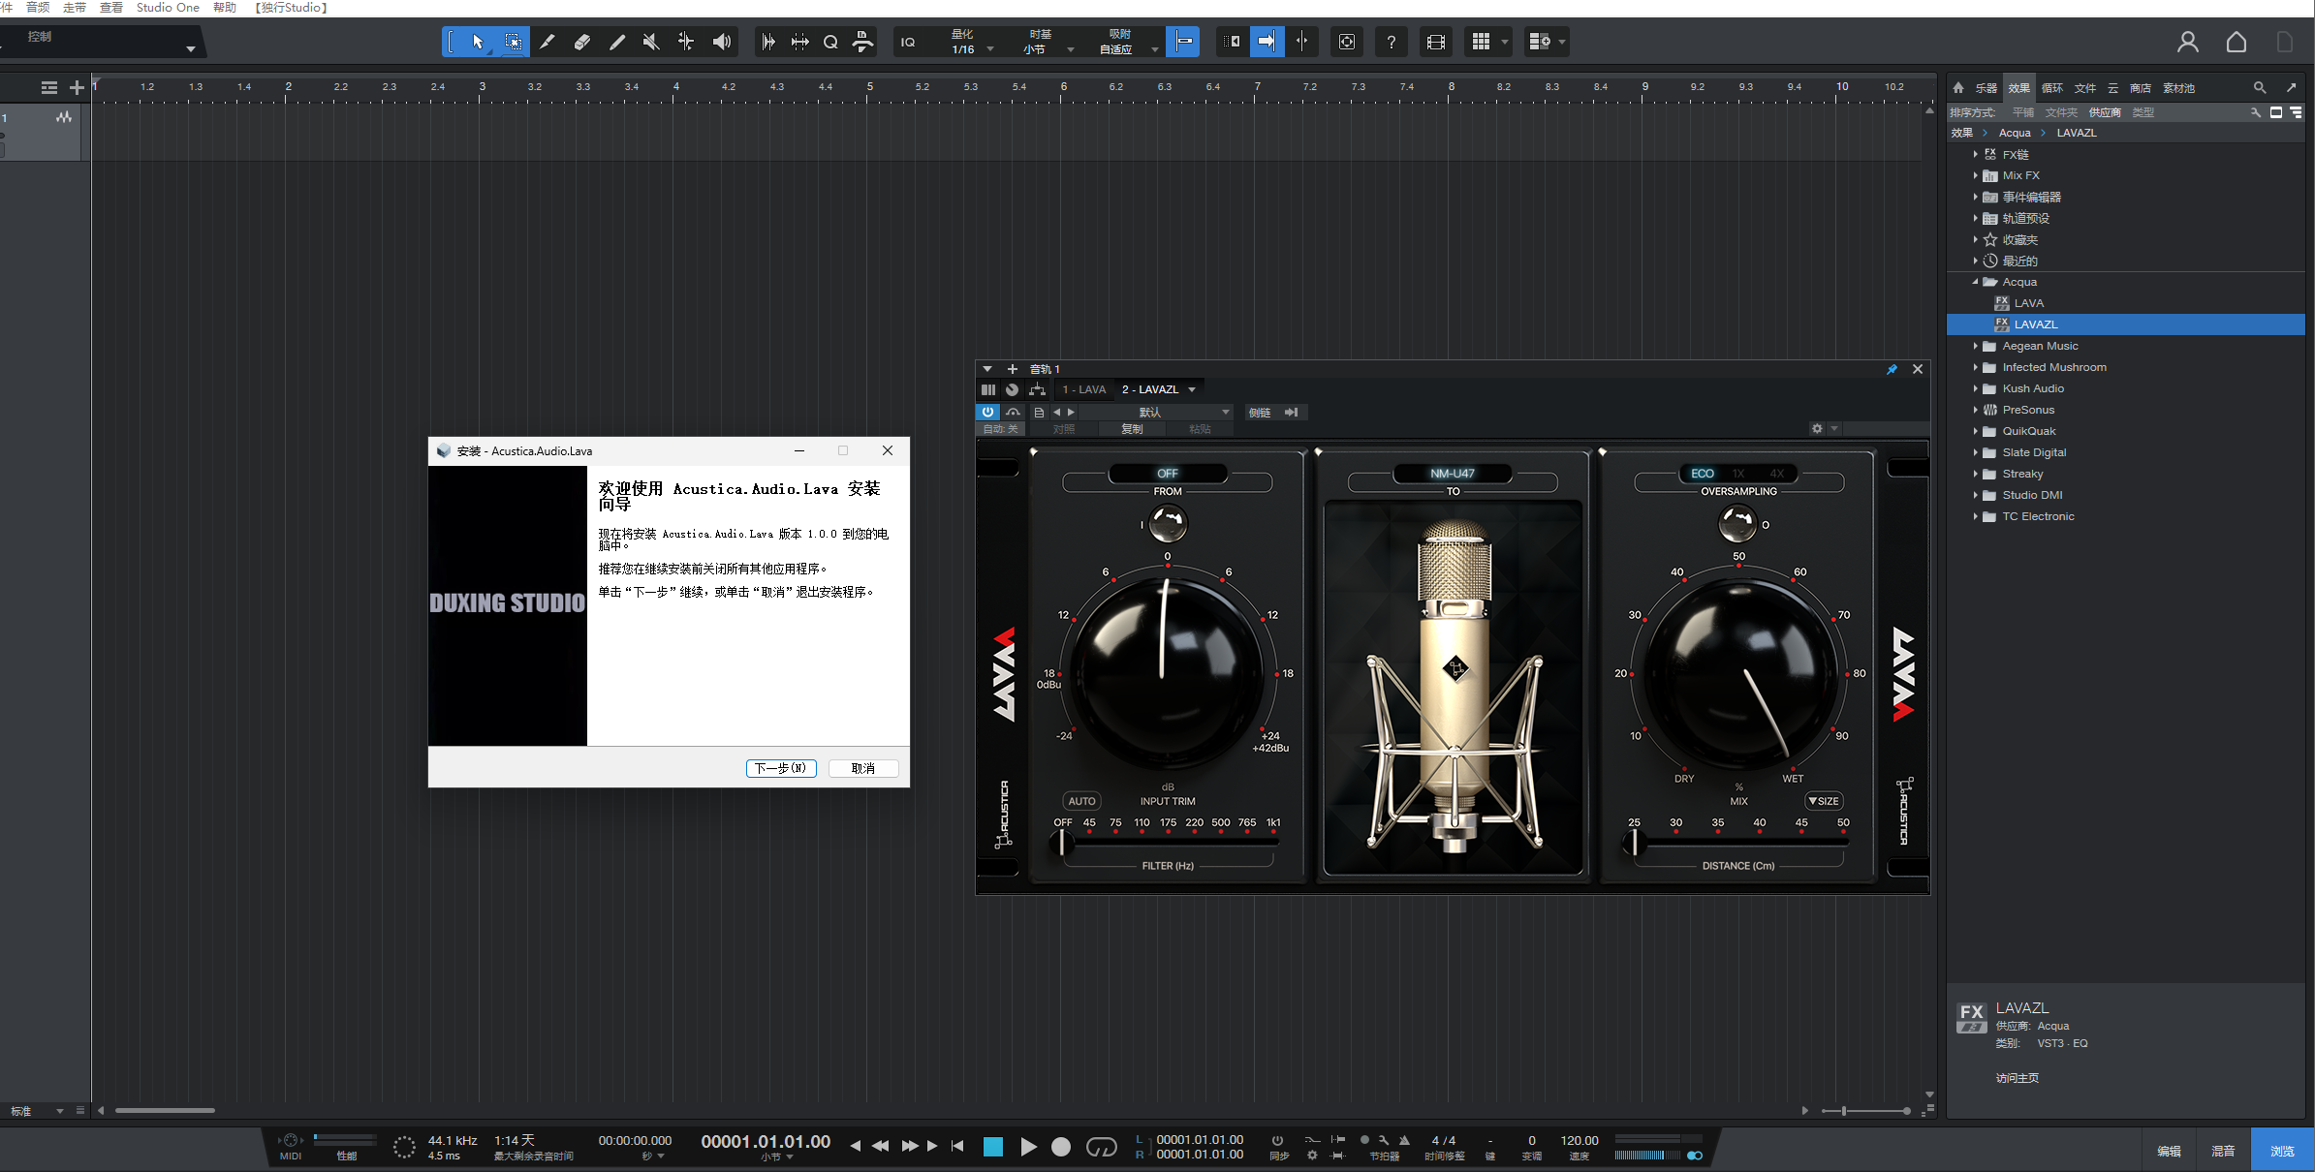Screen dimensions: 2315x1172
Task: Select the eraser tool
Action: (x=582, y=42)
